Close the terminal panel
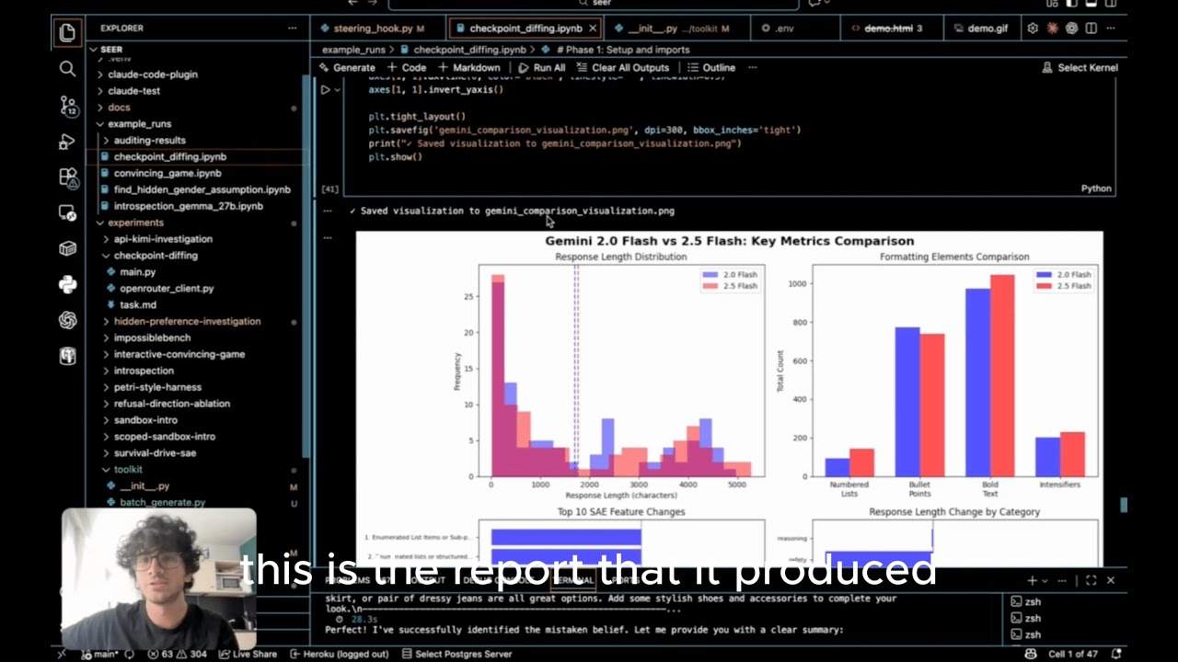Screen dimensions: 1178x662 pos(1110,580)
